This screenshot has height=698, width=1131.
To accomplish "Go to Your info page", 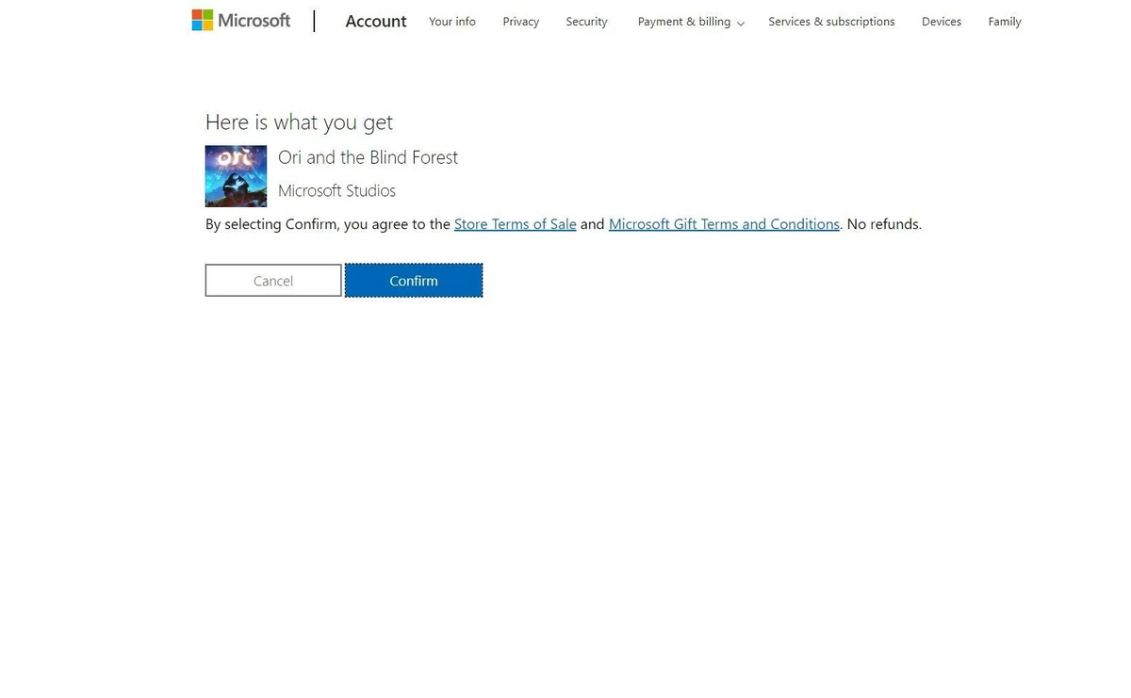I will 452,22.
